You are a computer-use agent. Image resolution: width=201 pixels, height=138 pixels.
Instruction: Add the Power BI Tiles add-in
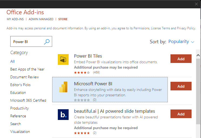click(181, 59)
